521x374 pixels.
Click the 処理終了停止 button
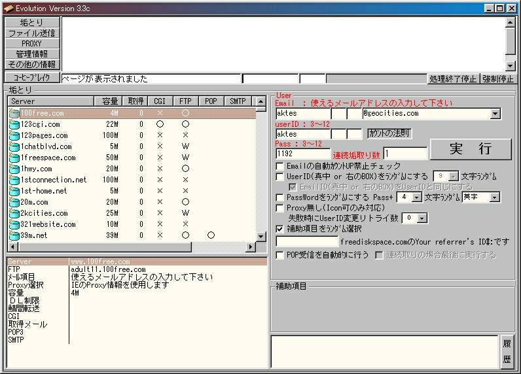(x=453, y=79)
